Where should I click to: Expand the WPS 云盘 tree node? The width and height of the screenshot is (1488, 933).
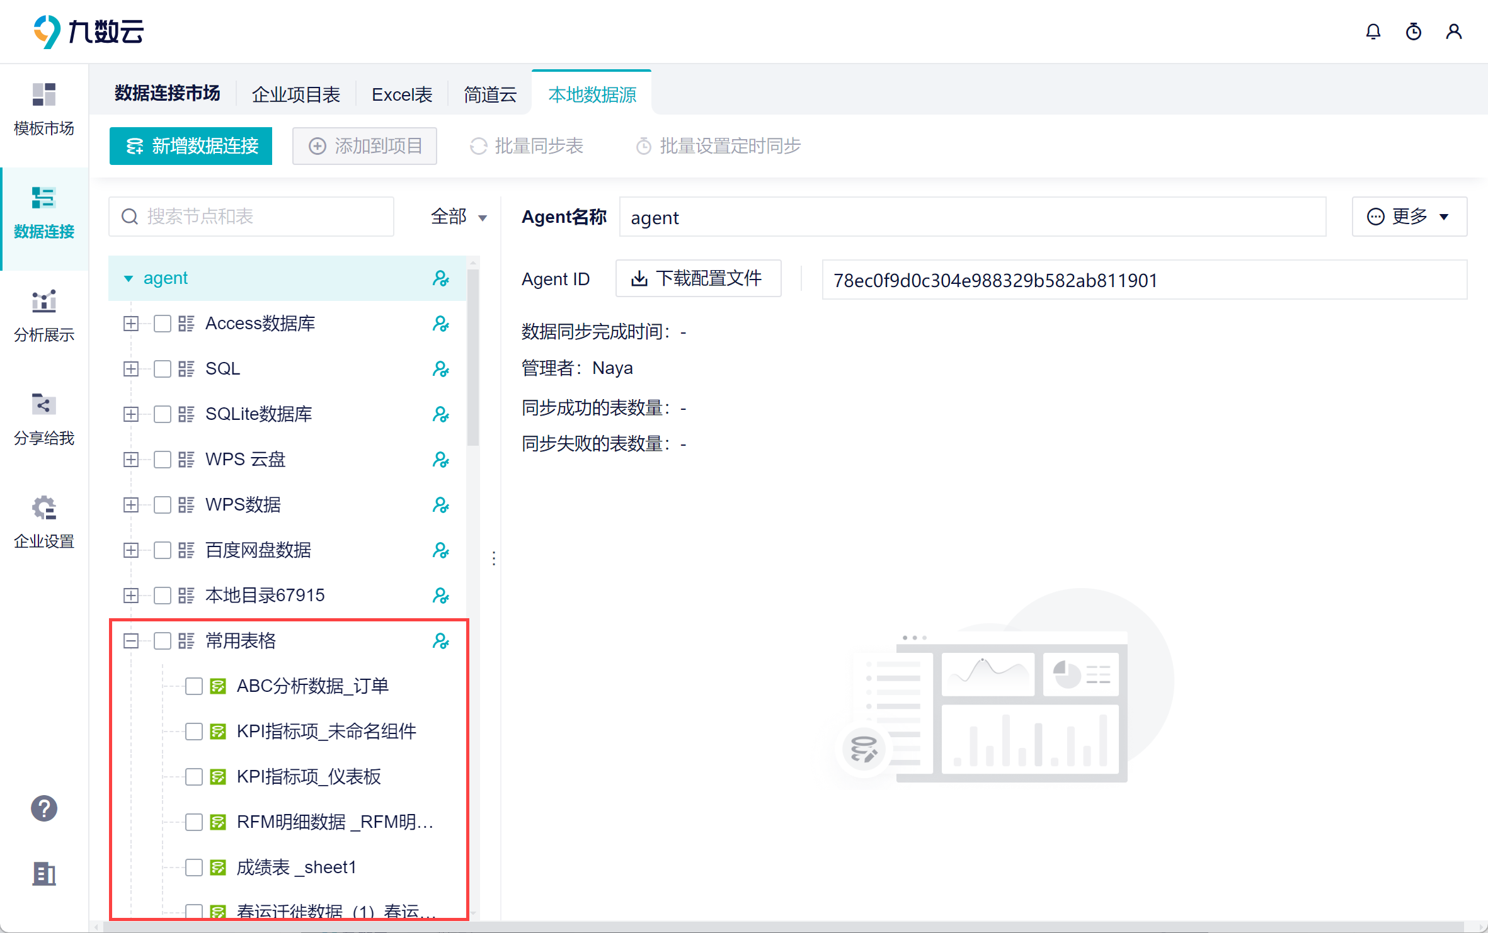131,460
